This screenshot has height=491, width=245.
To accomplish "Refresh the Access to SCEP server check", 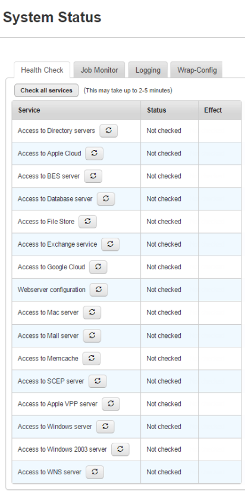I will (x=98, y=381).
